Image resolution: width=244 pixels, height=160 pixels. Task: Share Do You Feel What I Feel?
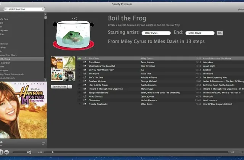(85, 70)
